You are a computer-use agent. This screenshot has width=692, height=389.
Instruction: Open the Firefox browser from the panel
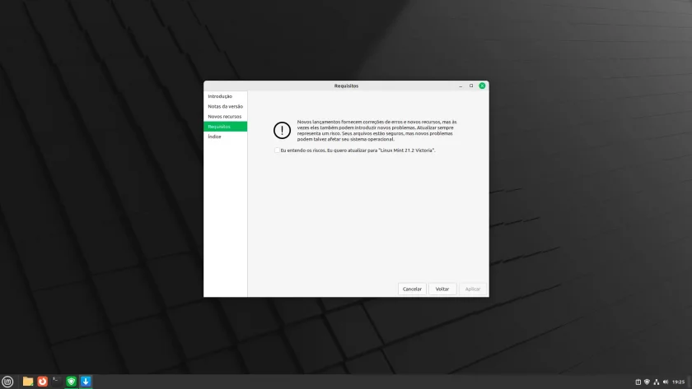[x=42, y=382]
